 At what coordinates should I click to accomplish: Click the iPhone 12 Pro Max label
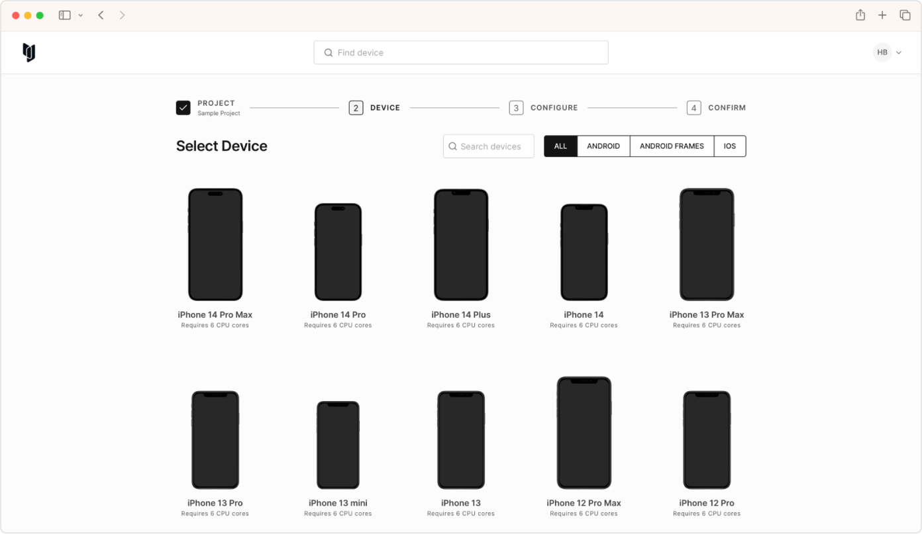[x=584, y=503]
